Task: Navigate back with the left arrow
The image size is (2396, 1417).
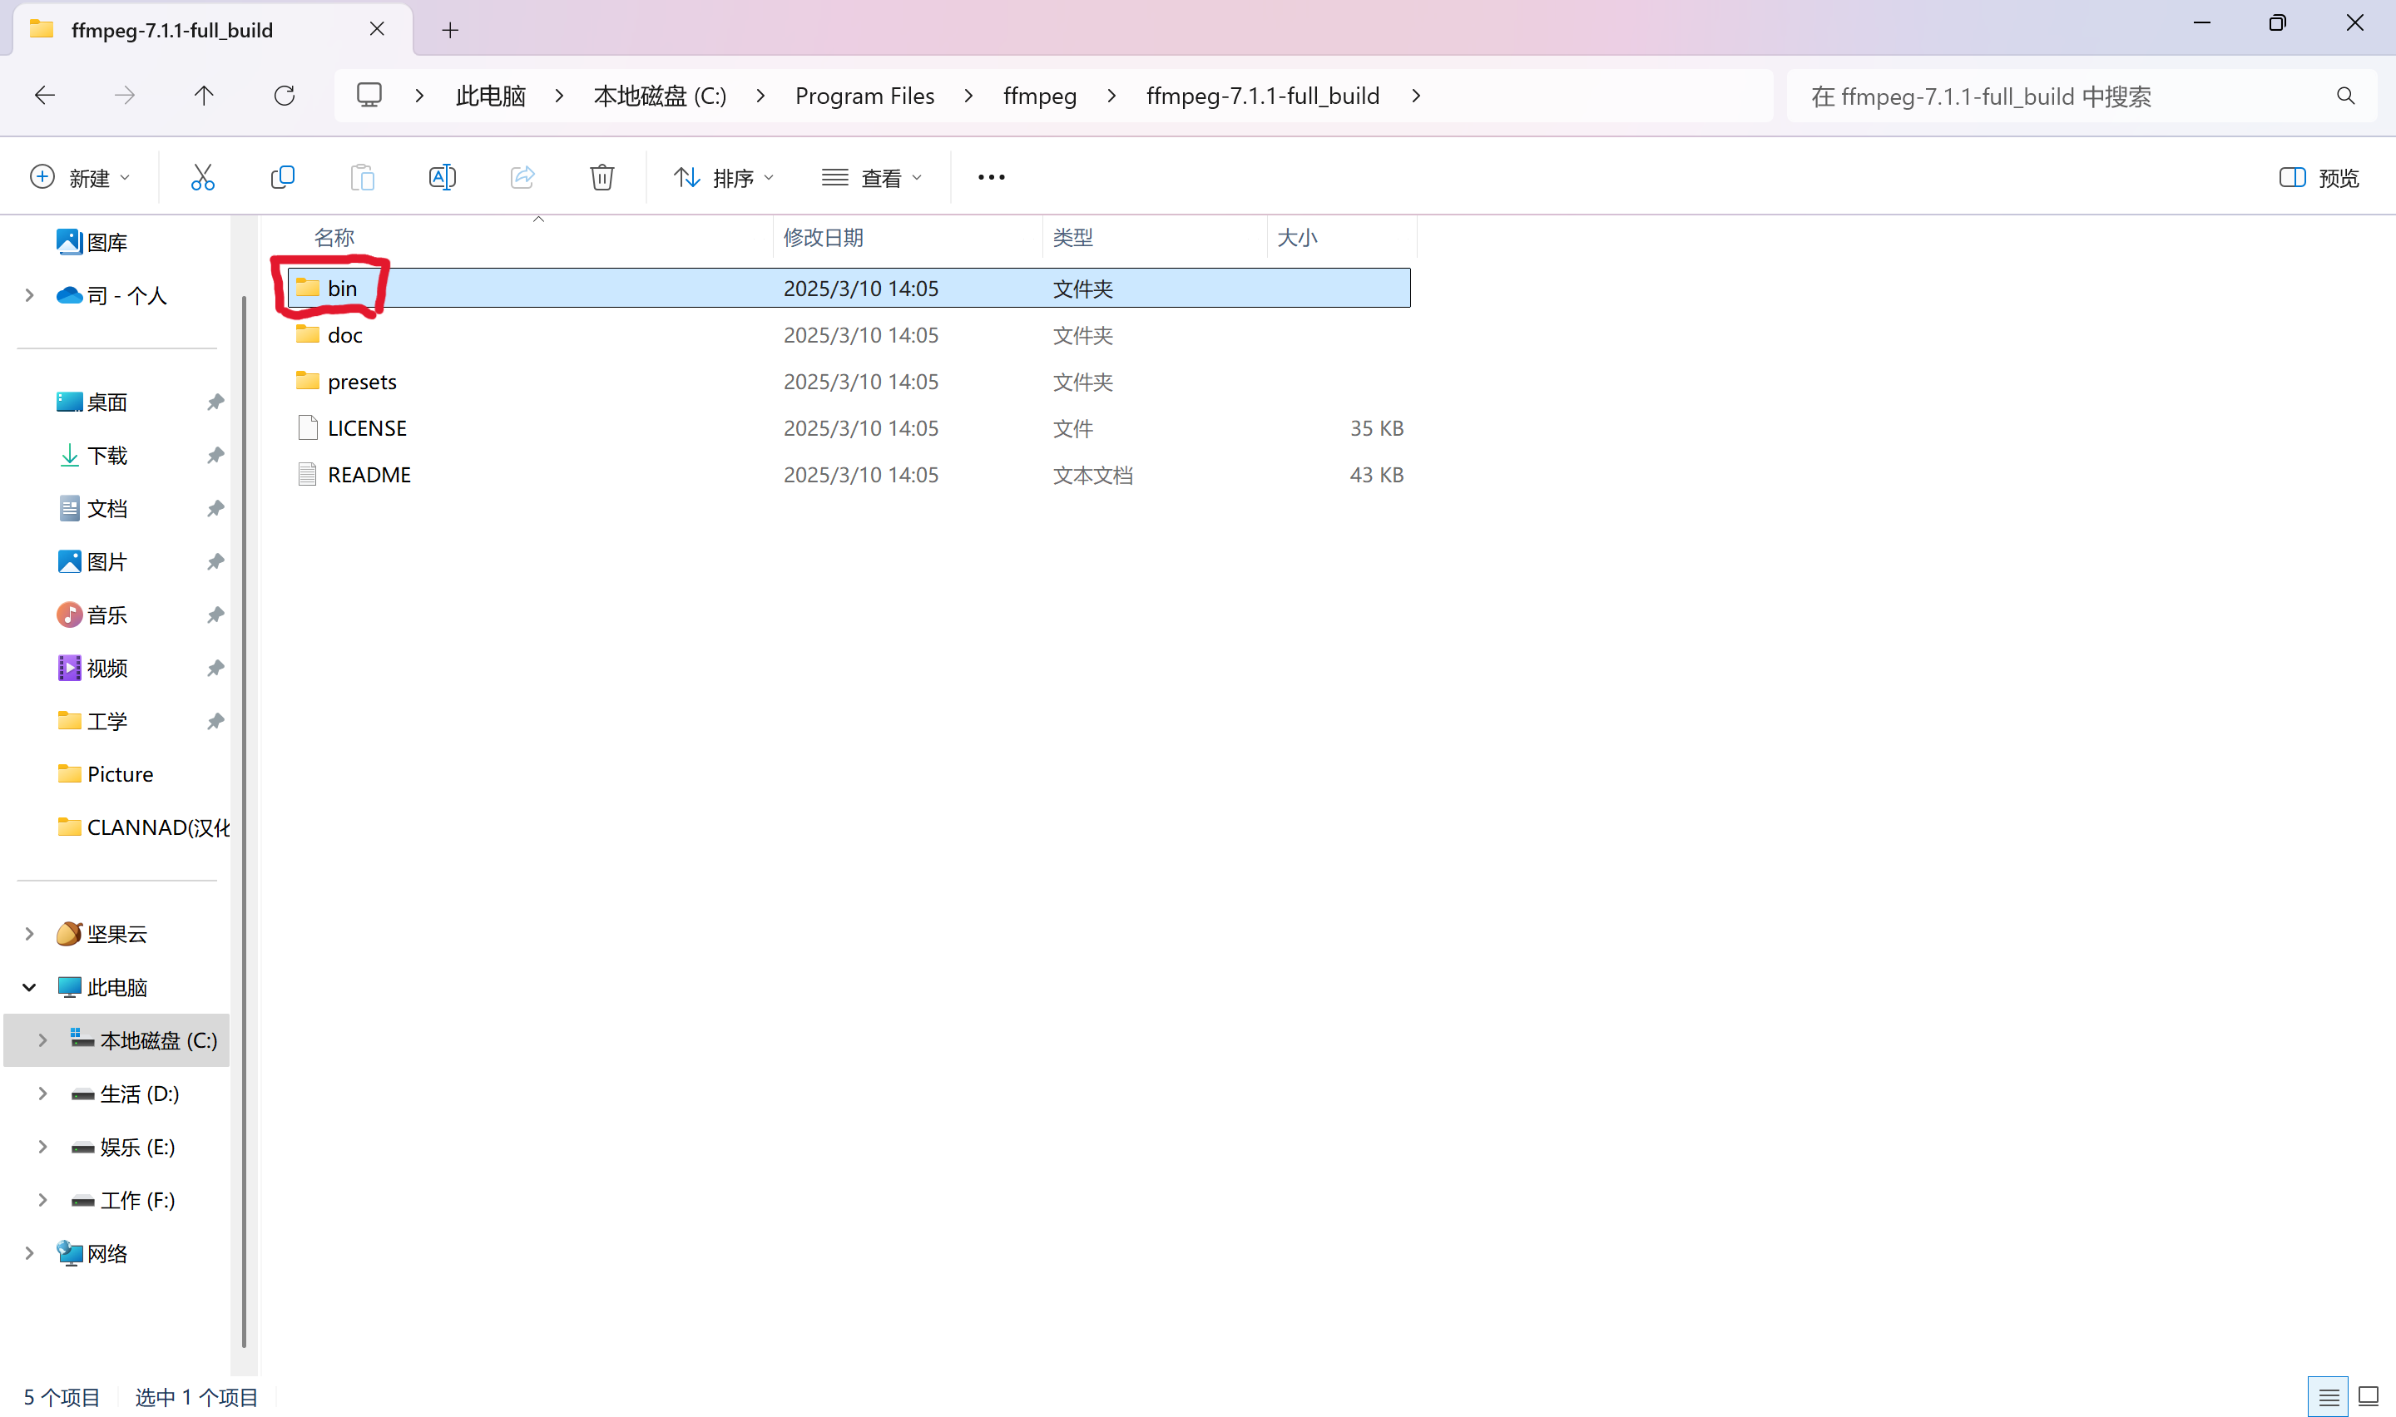Action: pyautogui.click(x=45, y=96)
